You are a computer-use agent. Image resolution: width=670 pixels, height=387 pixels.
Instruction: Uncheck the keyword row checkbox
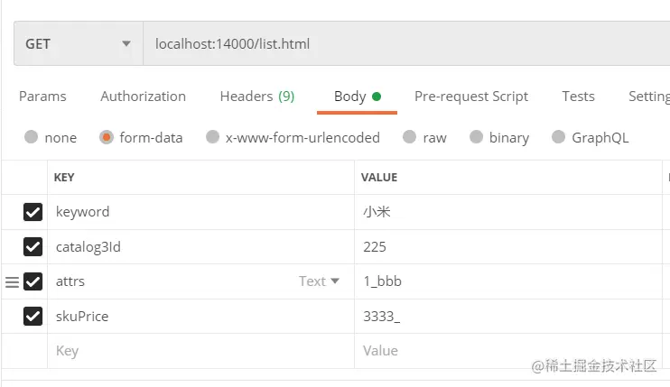[x=33, y=212]
